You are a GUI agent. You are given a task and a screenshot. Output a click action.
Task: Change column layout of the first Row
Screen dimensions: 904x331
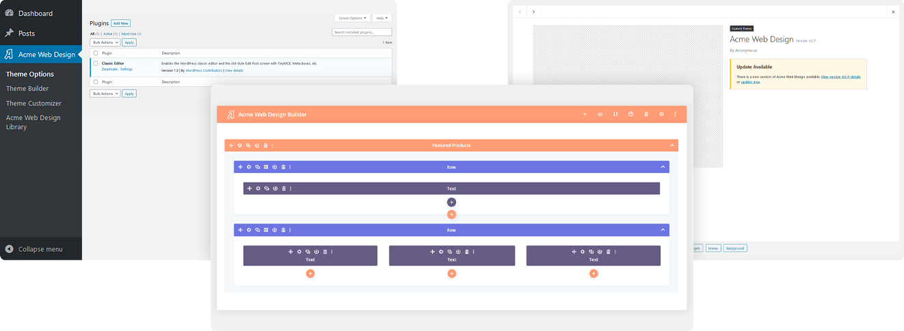(x=266, y=167)
